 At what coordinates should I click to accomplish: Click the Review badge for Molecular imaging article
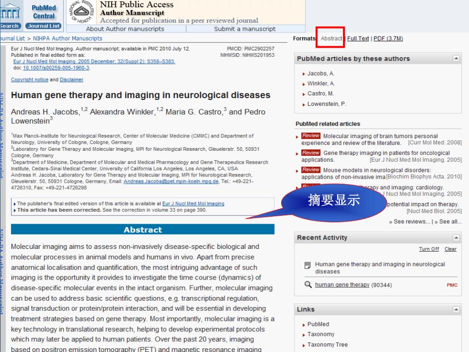pos(311,136)
